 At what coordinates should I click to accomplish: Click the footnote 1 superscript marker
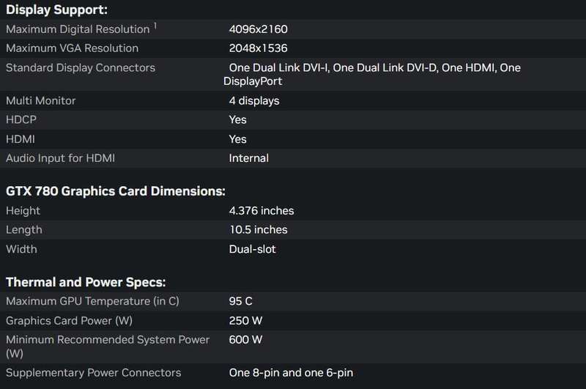(x=155, y=26)
